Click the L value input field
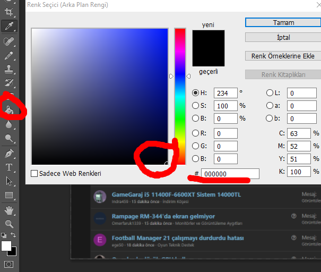The height and width of the screenshot is (272, 321). click(302, 93)
